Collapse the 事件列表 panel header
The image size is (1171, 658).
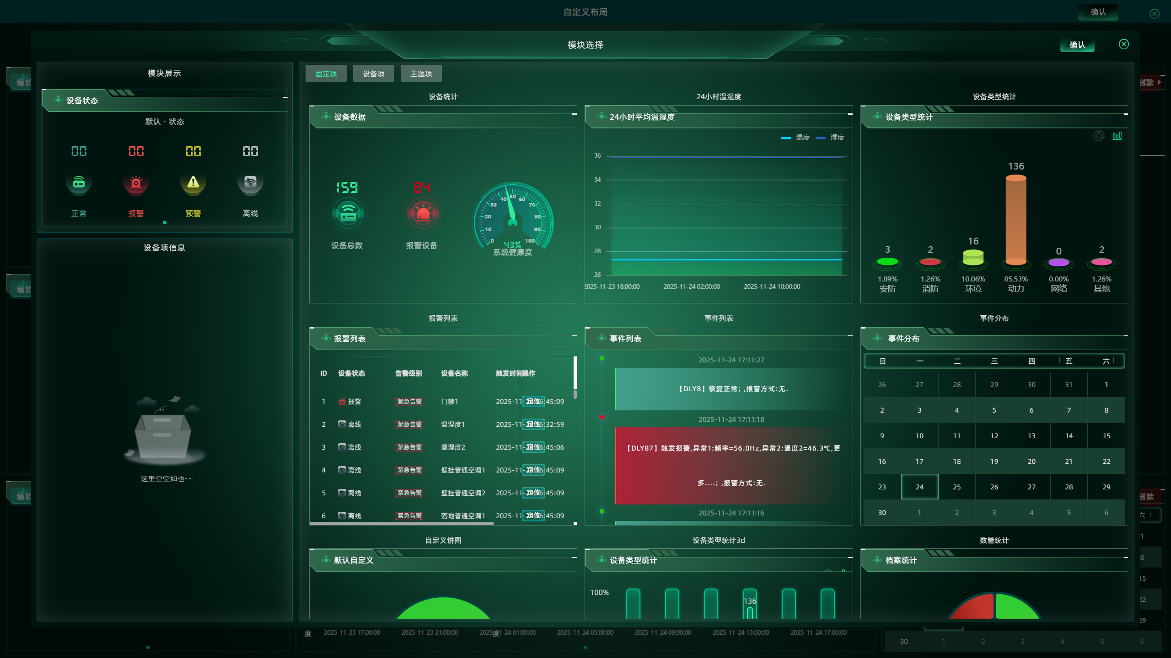point(850,336)
